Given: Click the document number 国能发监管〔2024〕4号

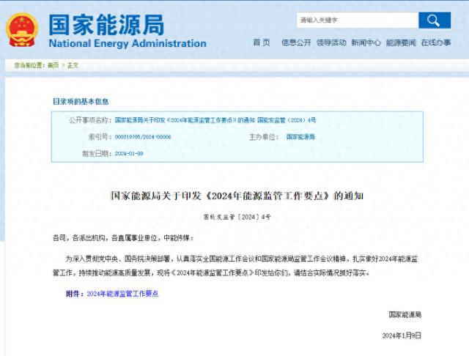Looking at the screenshot, I should click(236, 218).
